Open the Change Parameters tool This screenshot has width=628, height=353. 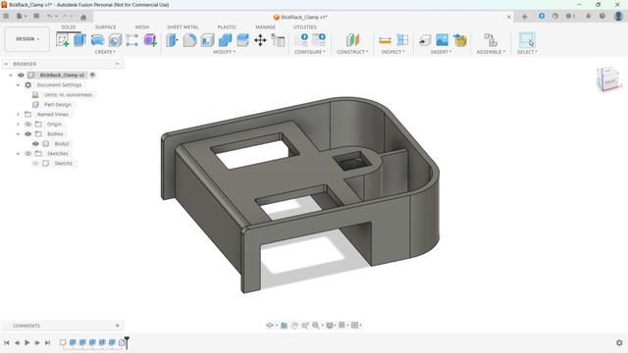click(x=278, y=40)
